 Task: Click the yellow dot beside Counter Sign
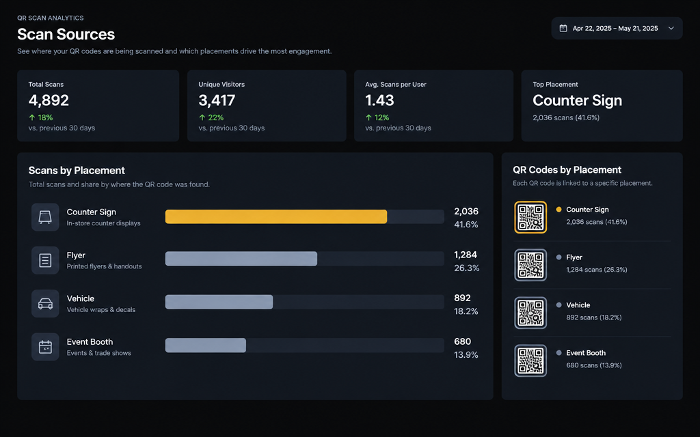[x=558, y=209]
